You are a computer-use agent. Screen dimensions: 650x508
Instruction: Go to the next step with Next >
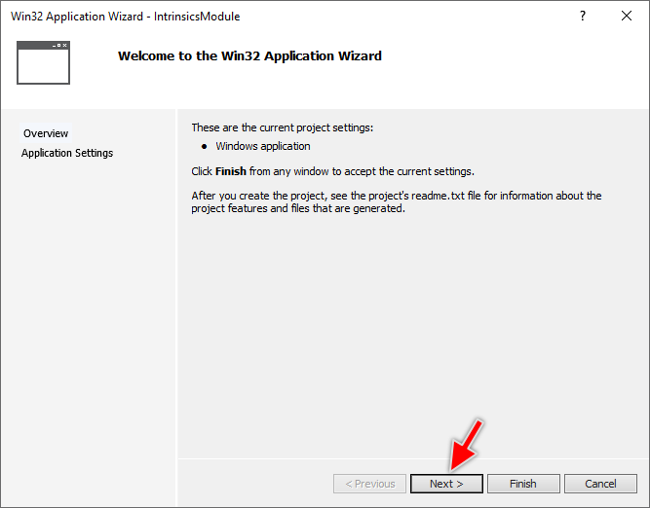[446, 484]
